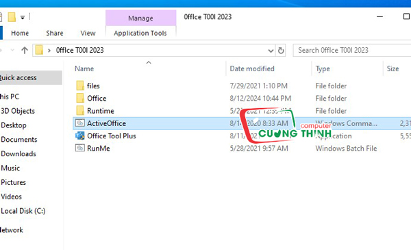The image size is (411, 250).
Task: Click the date "8/12/2024 10:44 PM"
Action: [260, 98]
